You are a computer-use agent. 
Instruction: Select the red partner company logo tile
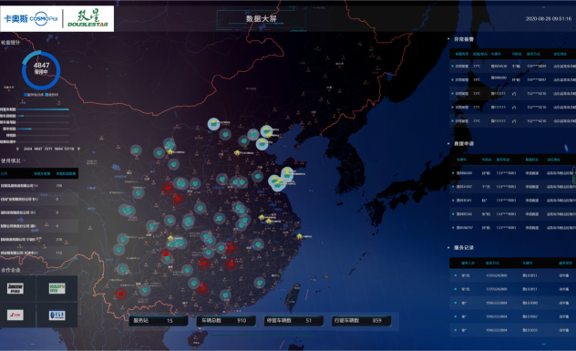tap(15, 315)
